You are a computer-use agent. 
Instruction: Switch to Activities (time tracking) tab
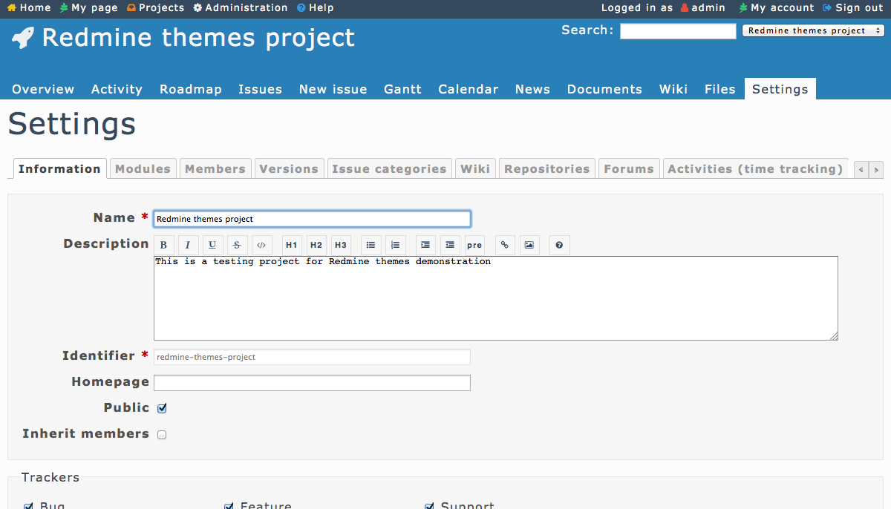coord(755,169)
